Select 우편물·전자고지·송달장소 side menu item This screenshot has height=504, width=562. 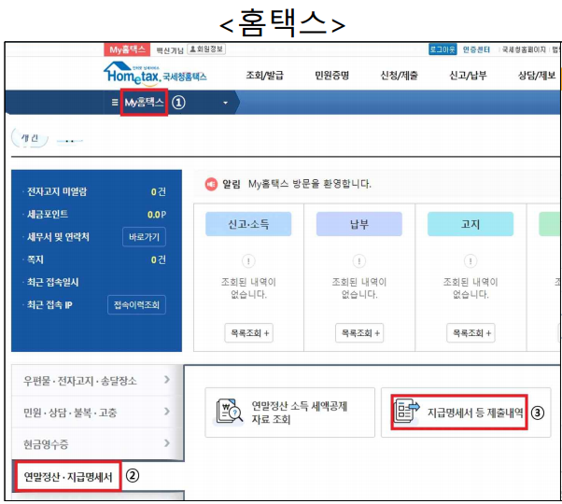tap(97, 380)
